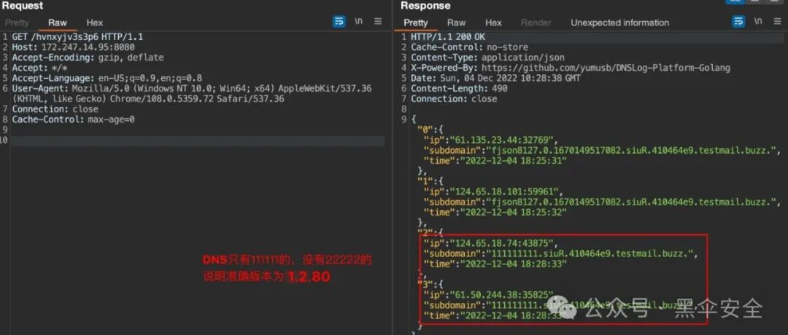Click the "1":{ JSON entry key
Image resolution: width=788 pixels, height=335 pixels.
pos(430,181)
